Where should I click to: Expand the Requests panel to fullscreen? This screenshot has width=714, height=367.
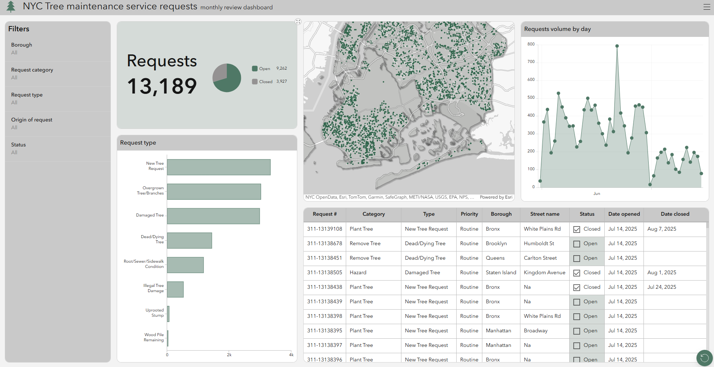[x=298, y=22]
